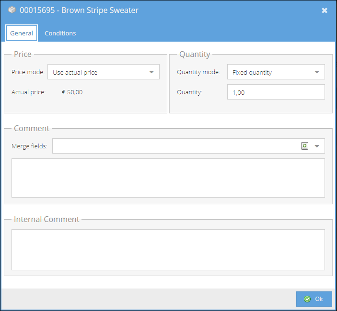The image size is (337, 311).
Task: Click the product box icon in title bar
Action: 12,10
